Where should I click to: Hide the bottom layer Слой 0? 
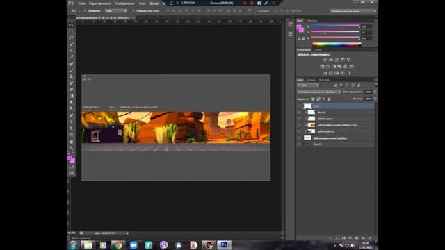pyautogui.click(x=299, y=144)
